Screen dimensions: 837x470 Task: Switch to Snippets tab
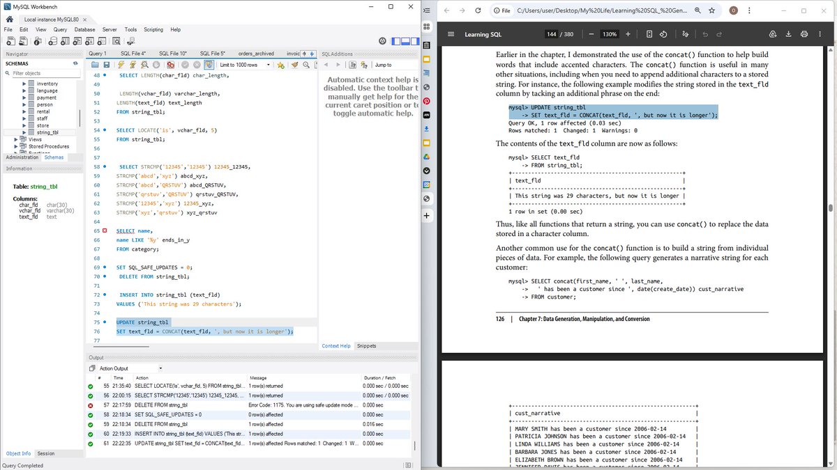click(366, 346)
